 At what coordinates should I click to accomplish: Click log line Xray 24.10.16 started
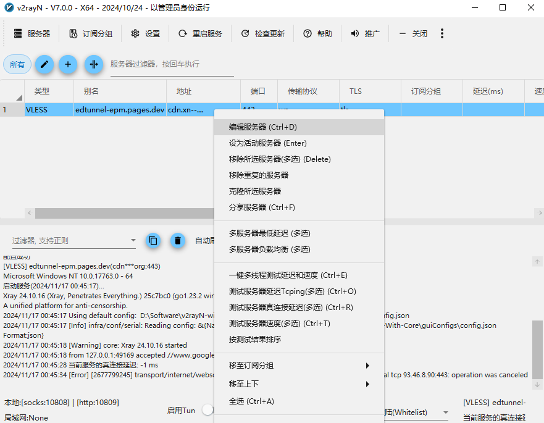95,345
